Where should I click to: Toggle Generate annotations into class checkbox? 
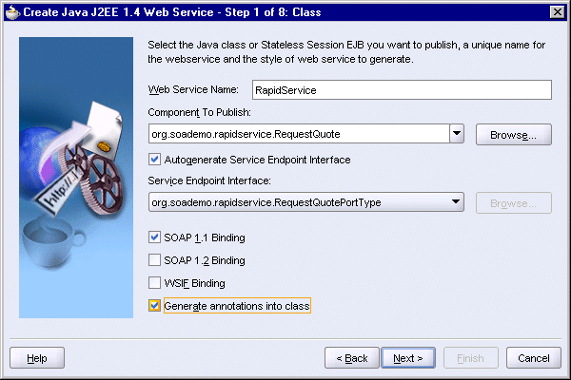point(154,306)
